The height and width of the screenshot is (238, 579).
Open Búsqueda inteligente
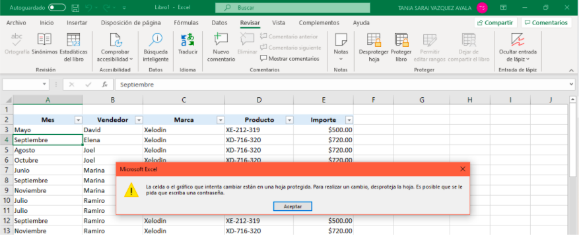click(156, 48)
